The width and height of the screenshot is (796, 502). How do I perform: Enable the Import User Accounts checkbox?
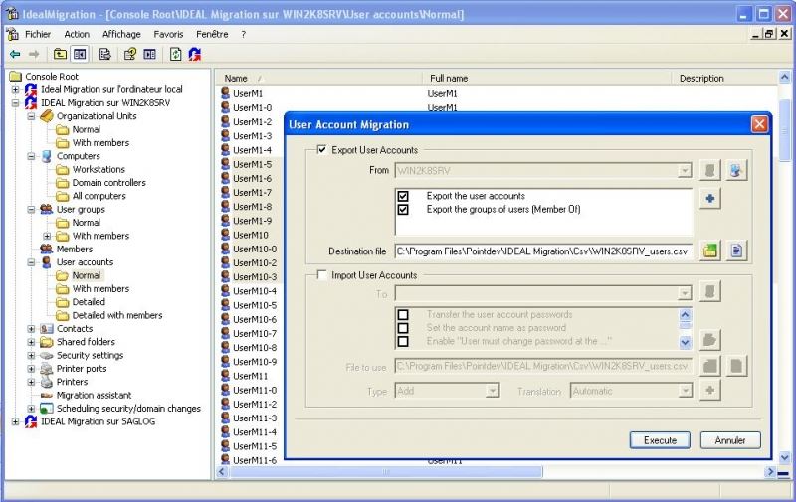(x=321, y=275)
